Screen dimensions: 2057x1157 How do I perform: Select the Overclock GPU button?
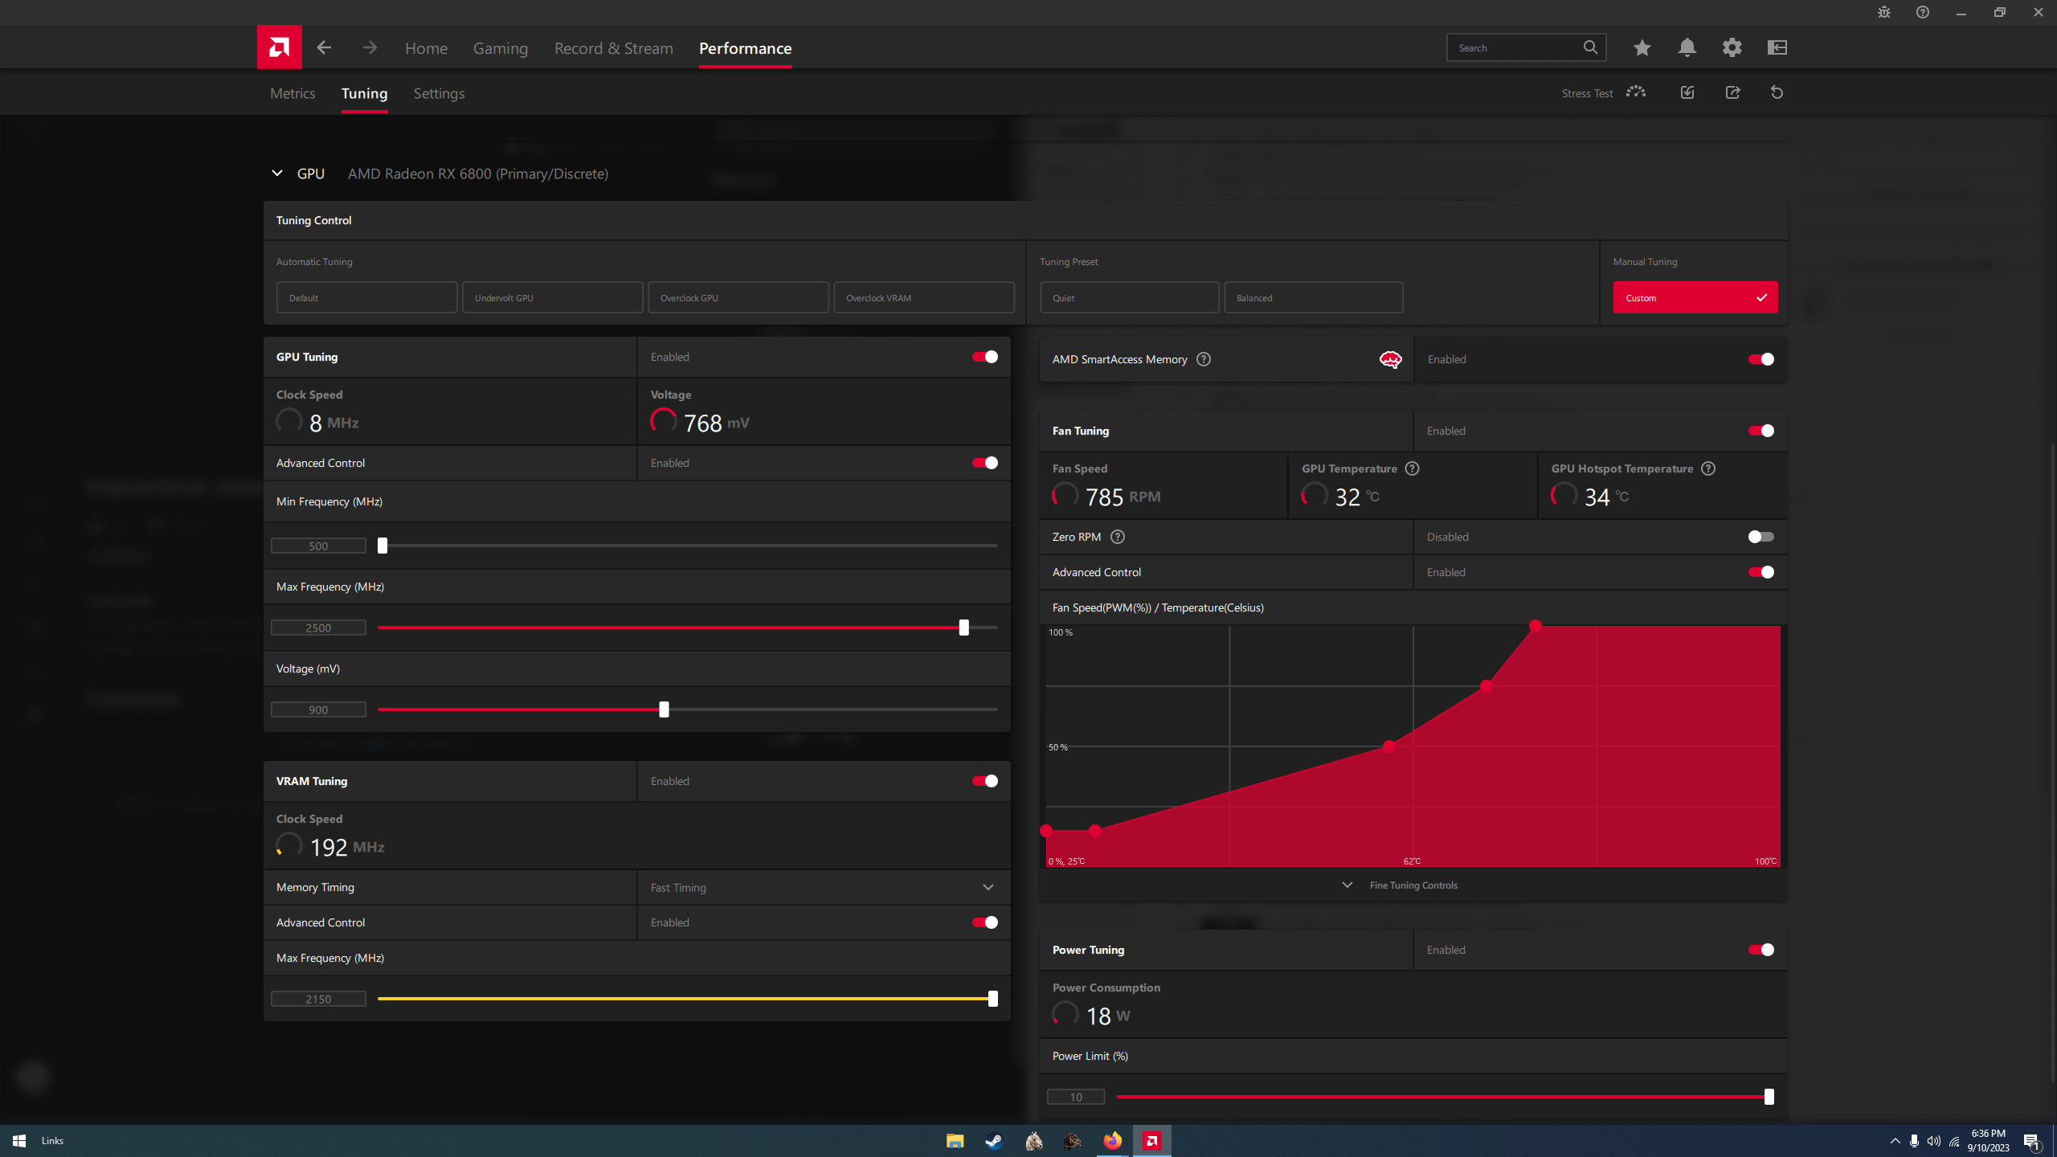coord(738,297)
